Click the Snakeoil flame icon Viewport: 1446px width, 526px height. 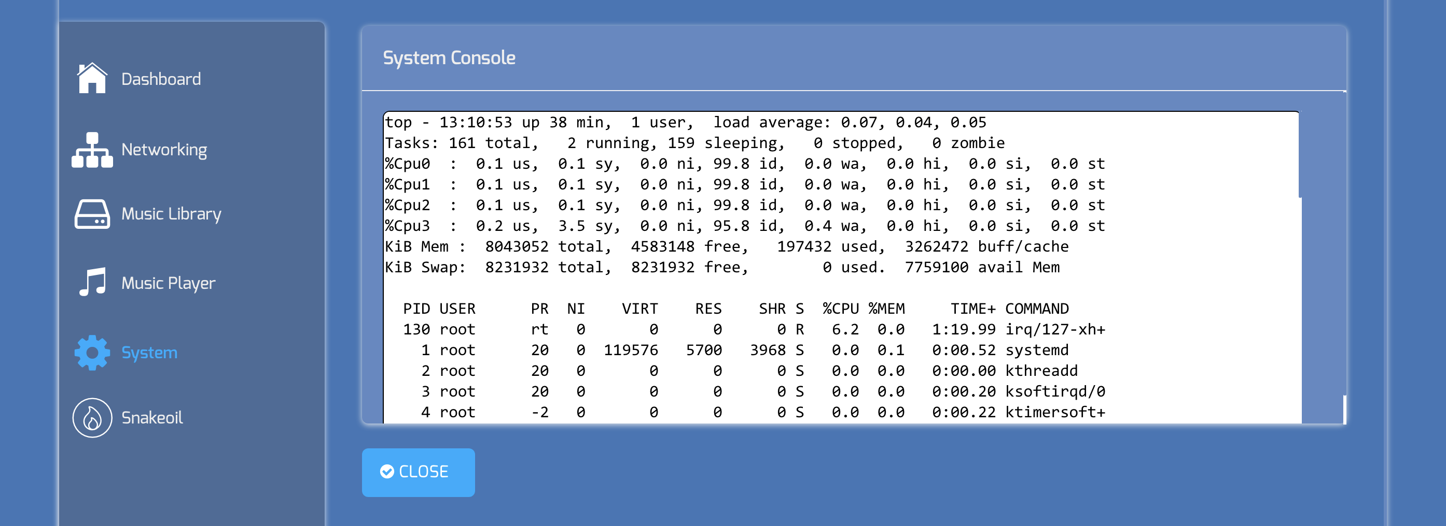point(92,418)
